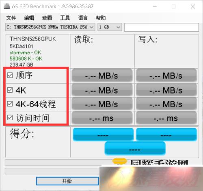Open the 语言 menu
The height and width of the screenshot is (191, 203).
83,18
